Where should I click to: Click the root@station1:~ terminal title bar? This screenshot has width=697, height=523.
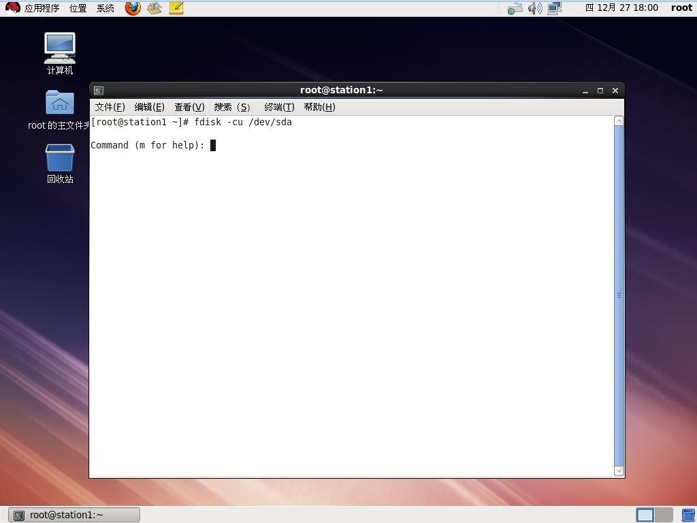[342, 91]
